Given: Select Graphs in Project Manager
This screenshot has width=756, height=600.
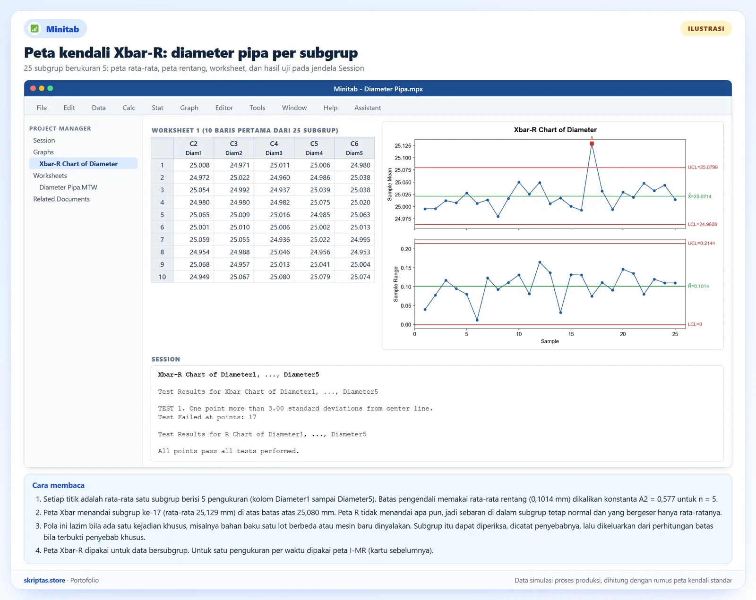Looking at the screenshot, I should pos(43,152).
